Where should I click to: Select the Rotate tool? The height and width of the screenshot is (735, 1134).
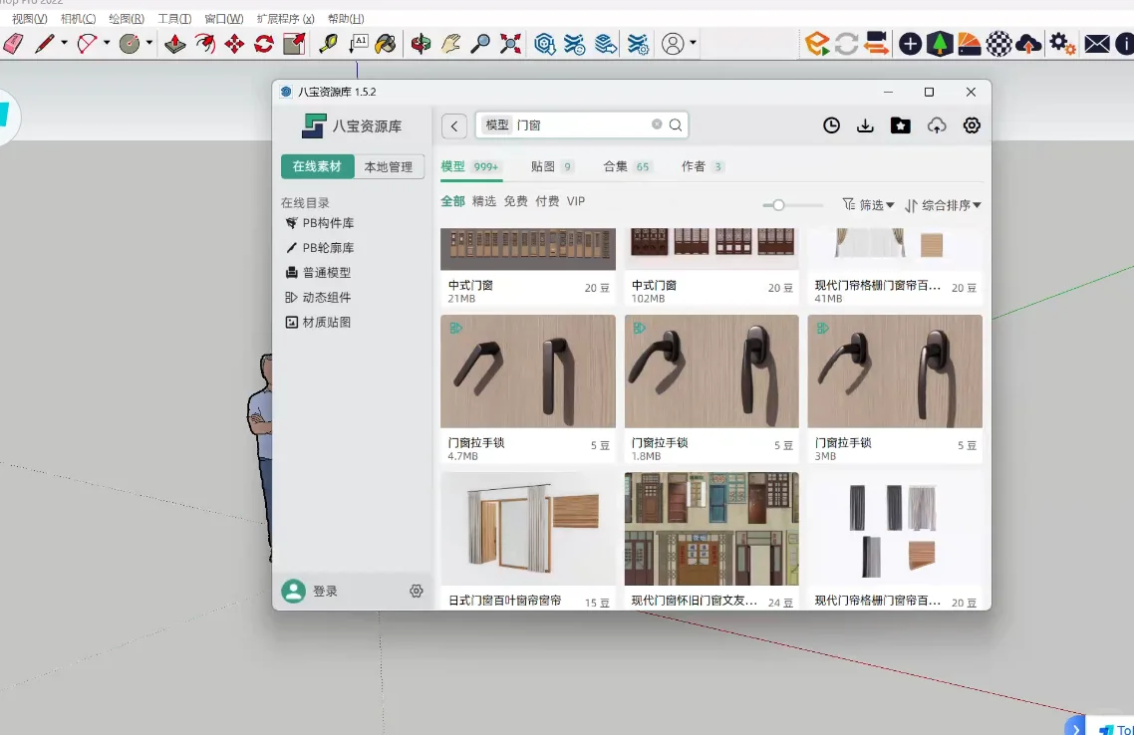(264, 44)
